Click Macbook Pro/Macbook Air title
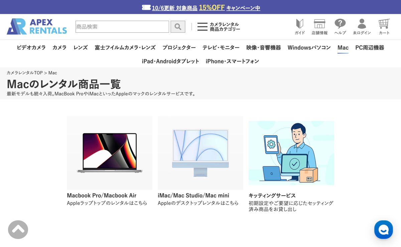401x247 pixels. click(x=102, y=196)
